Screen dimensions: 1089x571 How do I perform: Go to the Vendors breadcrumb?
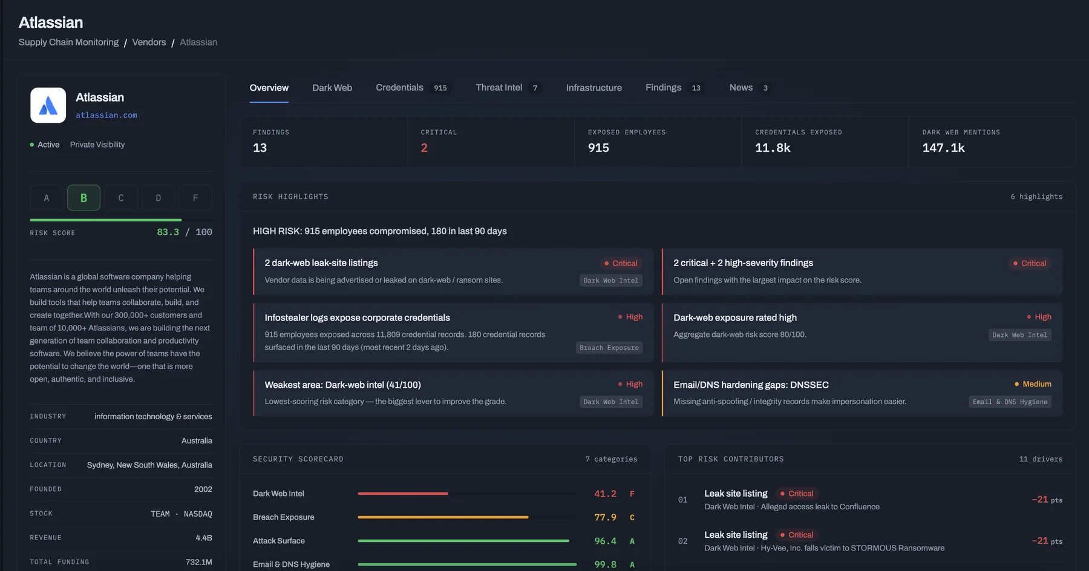click(x=149, y=42)
